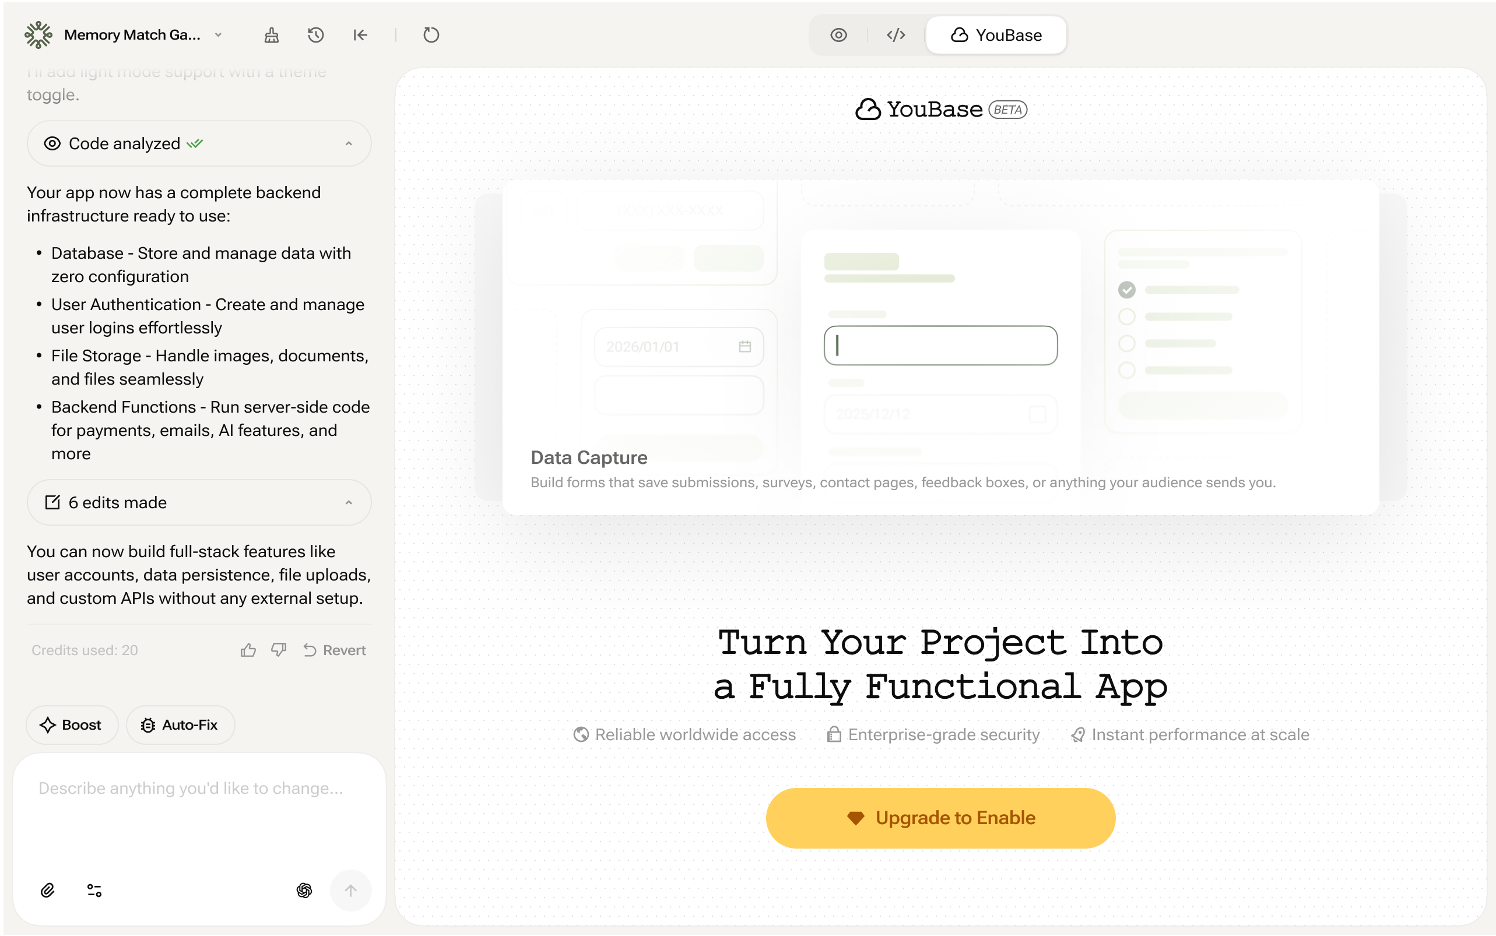This screenshot has height=936, width=1496.
Task: Open the ChatGPT model icon near the input
Action: click(x=304, y=890)
